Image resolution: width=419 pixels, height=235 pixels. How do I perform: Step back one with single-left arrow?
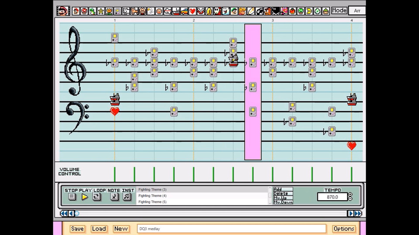(71, 213)
